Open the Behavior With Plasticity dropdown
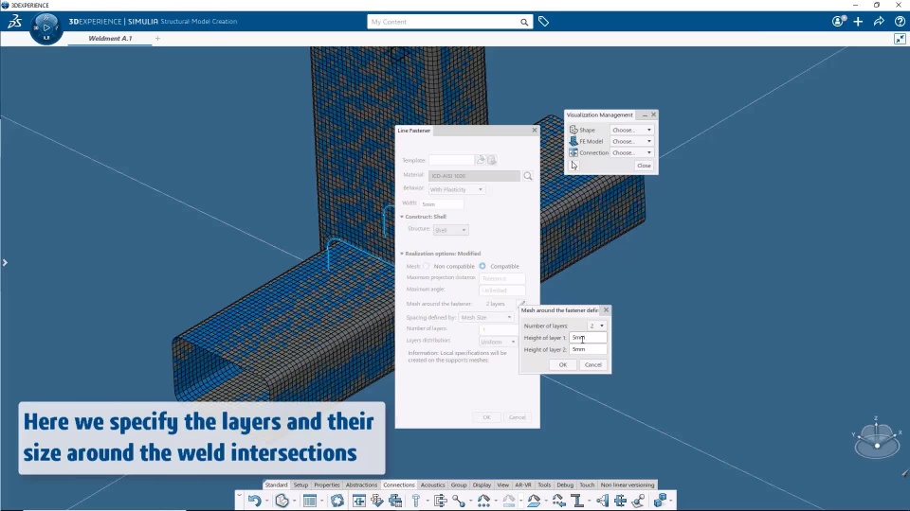The width and height of the screenshot is (910, 511). 456,189
